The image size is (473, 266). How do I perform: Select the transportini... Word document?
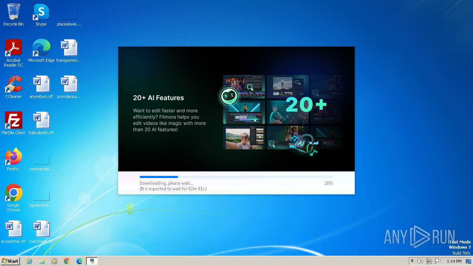(69, 51)
